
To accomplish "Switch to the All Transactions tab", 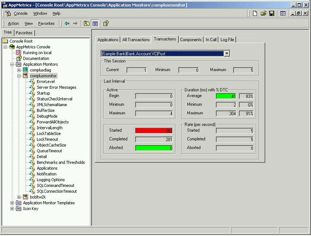I will coord(136,40).
